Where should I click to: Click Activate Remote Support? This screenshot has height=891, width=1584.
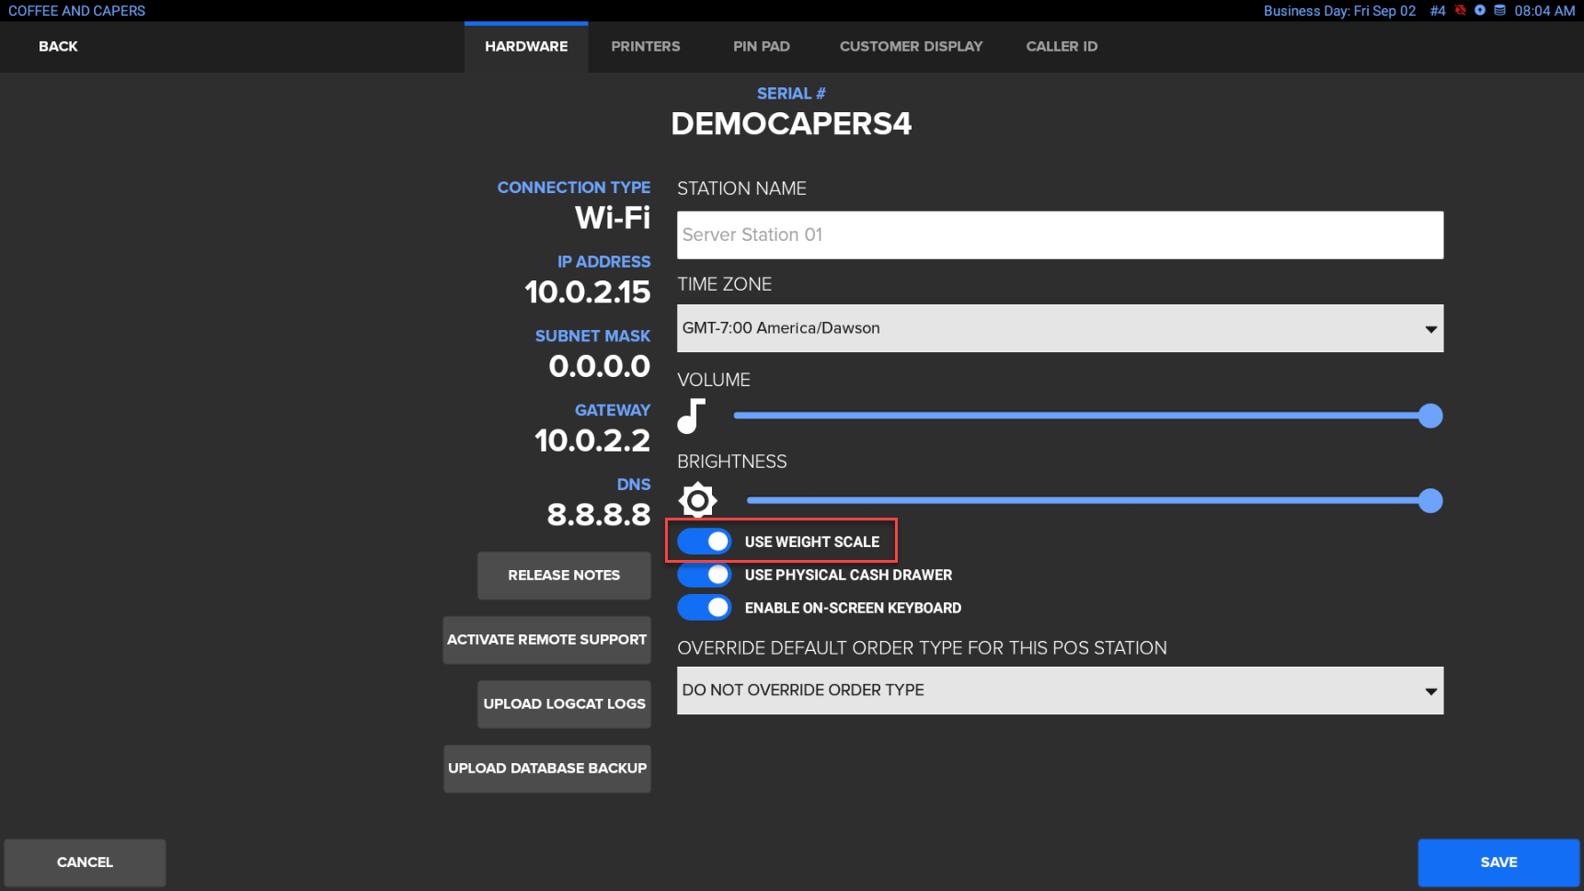pyautogui.click(x=547, y=640)
